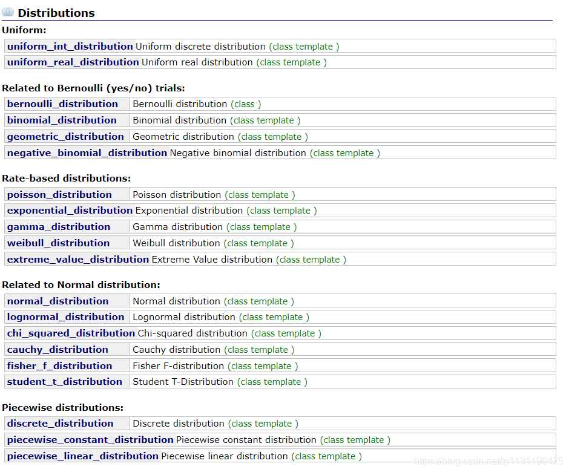Open the fisher_f_distribution link
569x472 pixels.
[x=59, y=365]
